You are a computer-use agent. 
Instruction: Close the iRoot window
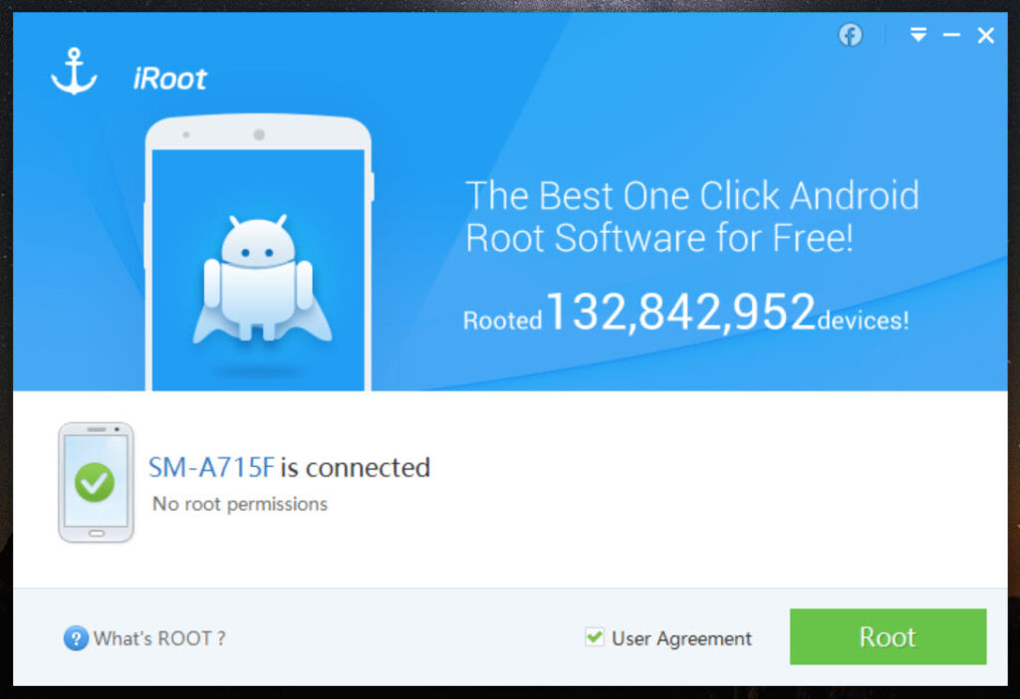coord(985,35)
